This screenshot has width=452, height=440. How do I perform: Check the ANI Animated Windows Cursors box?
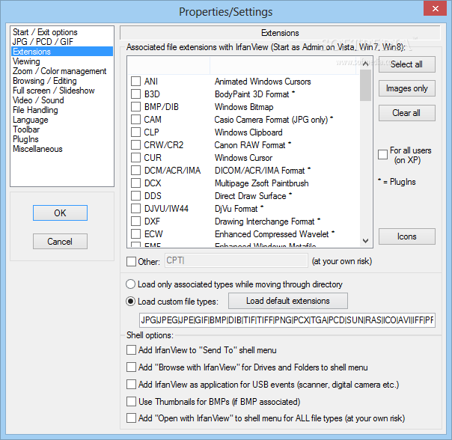pos(135,82)
